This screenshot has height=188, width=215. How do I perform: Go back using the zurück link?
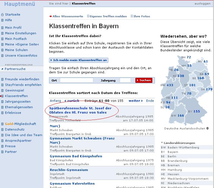[x=73, y=101]
